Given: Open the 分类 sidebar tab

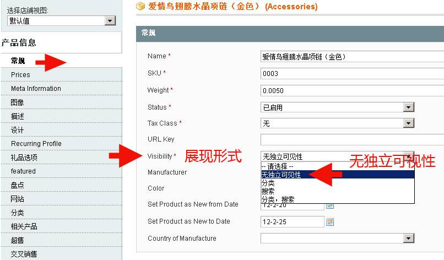Looking at the screenshot, I should (x=62, y=213).
